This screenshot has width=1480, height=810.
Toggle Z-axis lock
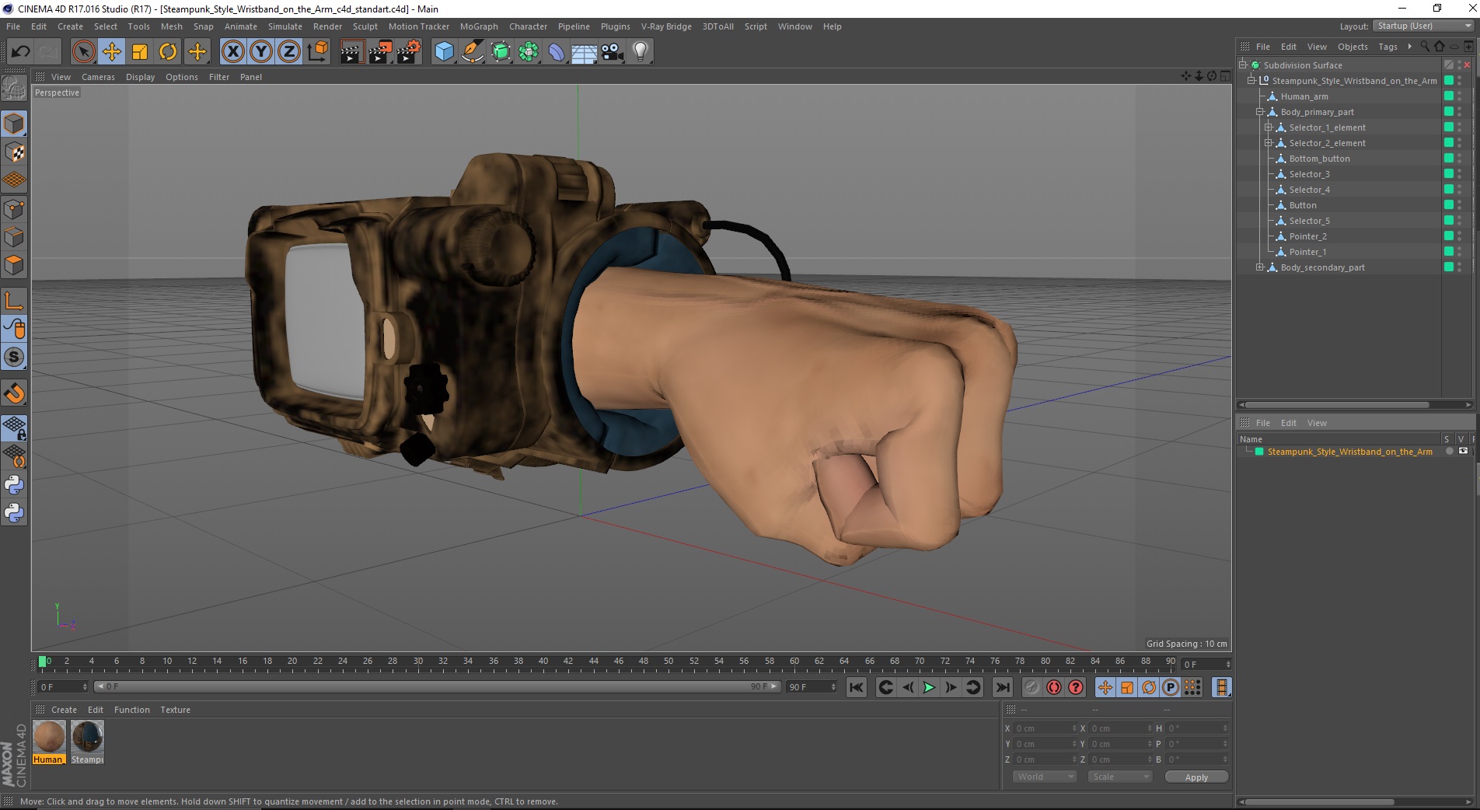click(289, 52)
